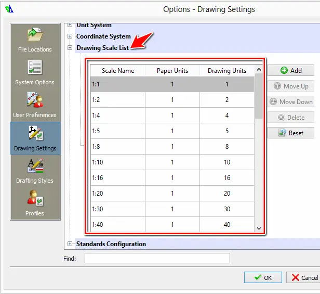Open the Profiles icon
320x294 pixels.
pos(35,198)
